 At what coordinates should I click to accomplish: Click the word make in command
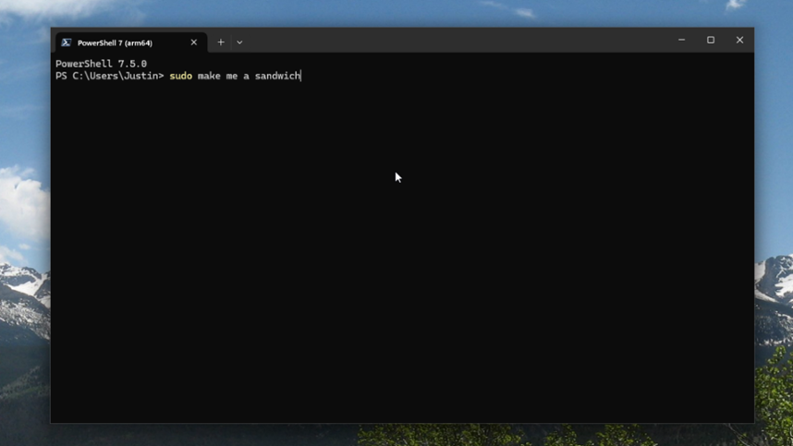(x=209, y=76)
